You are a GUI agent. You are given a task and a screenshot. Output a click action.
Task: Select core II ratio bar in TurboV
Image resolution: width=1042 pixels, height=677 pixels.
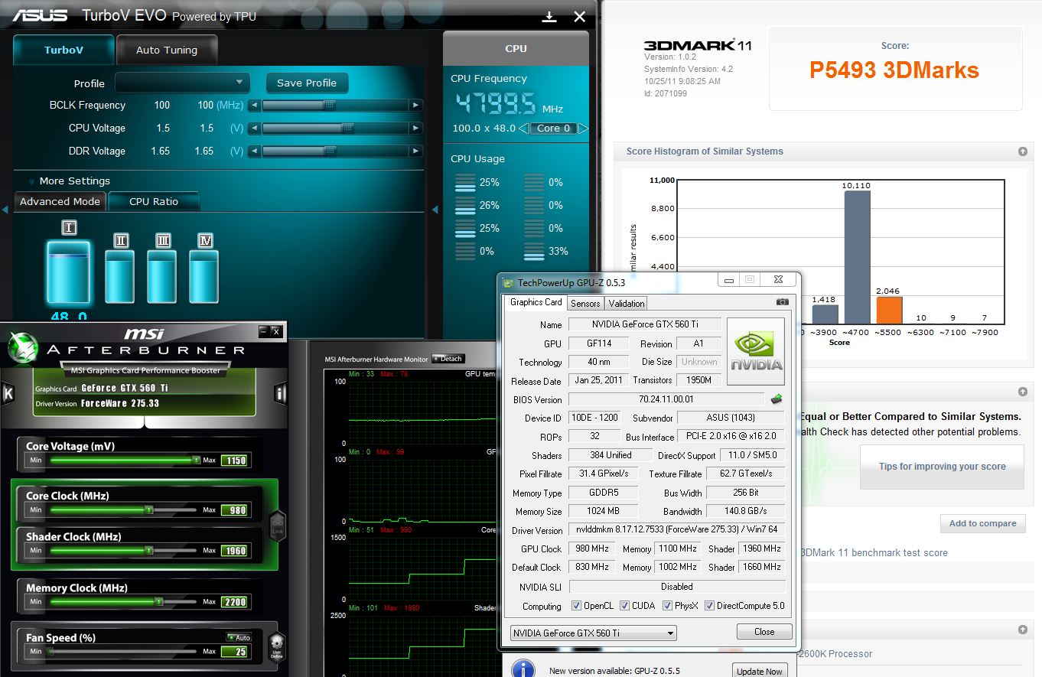[120, 275]
